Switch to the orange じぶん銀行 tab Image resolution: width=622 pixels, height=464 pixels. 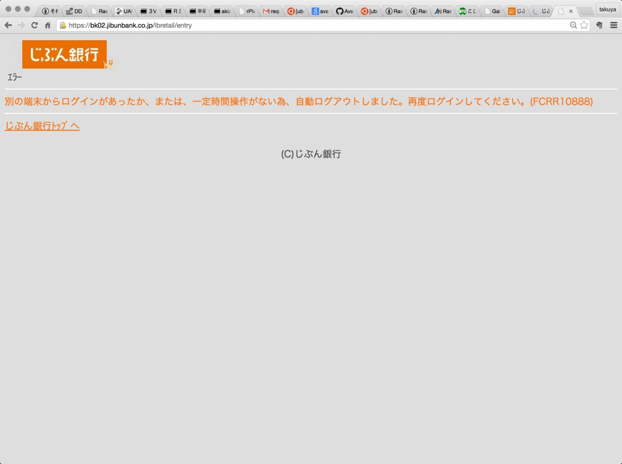tap(517, 11)
